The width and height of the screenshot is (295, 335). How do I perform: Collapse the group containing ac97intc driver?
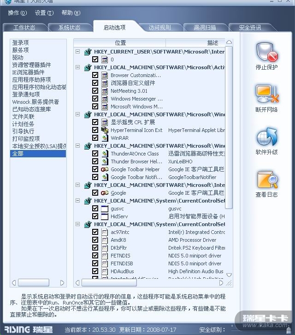78,224
